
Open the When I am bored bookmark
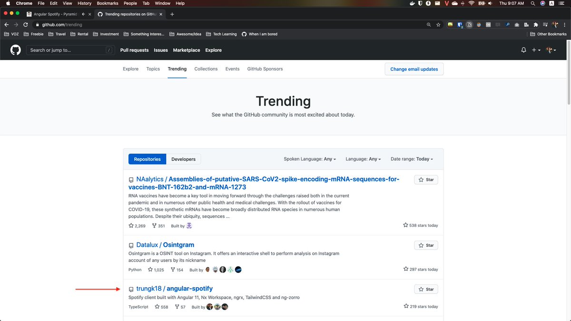pos(259,34)
